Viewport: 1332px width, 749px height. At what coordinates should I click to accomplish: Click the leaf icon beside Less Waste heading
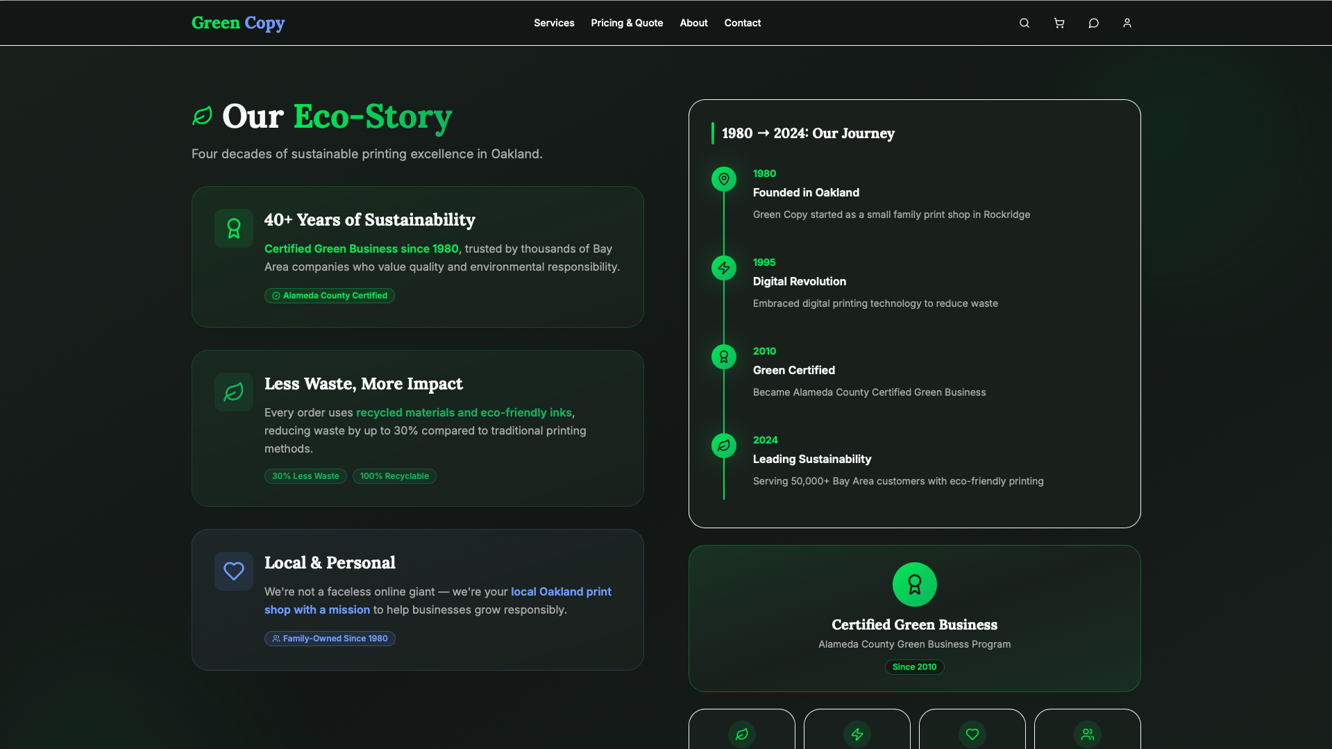[234, 392]
